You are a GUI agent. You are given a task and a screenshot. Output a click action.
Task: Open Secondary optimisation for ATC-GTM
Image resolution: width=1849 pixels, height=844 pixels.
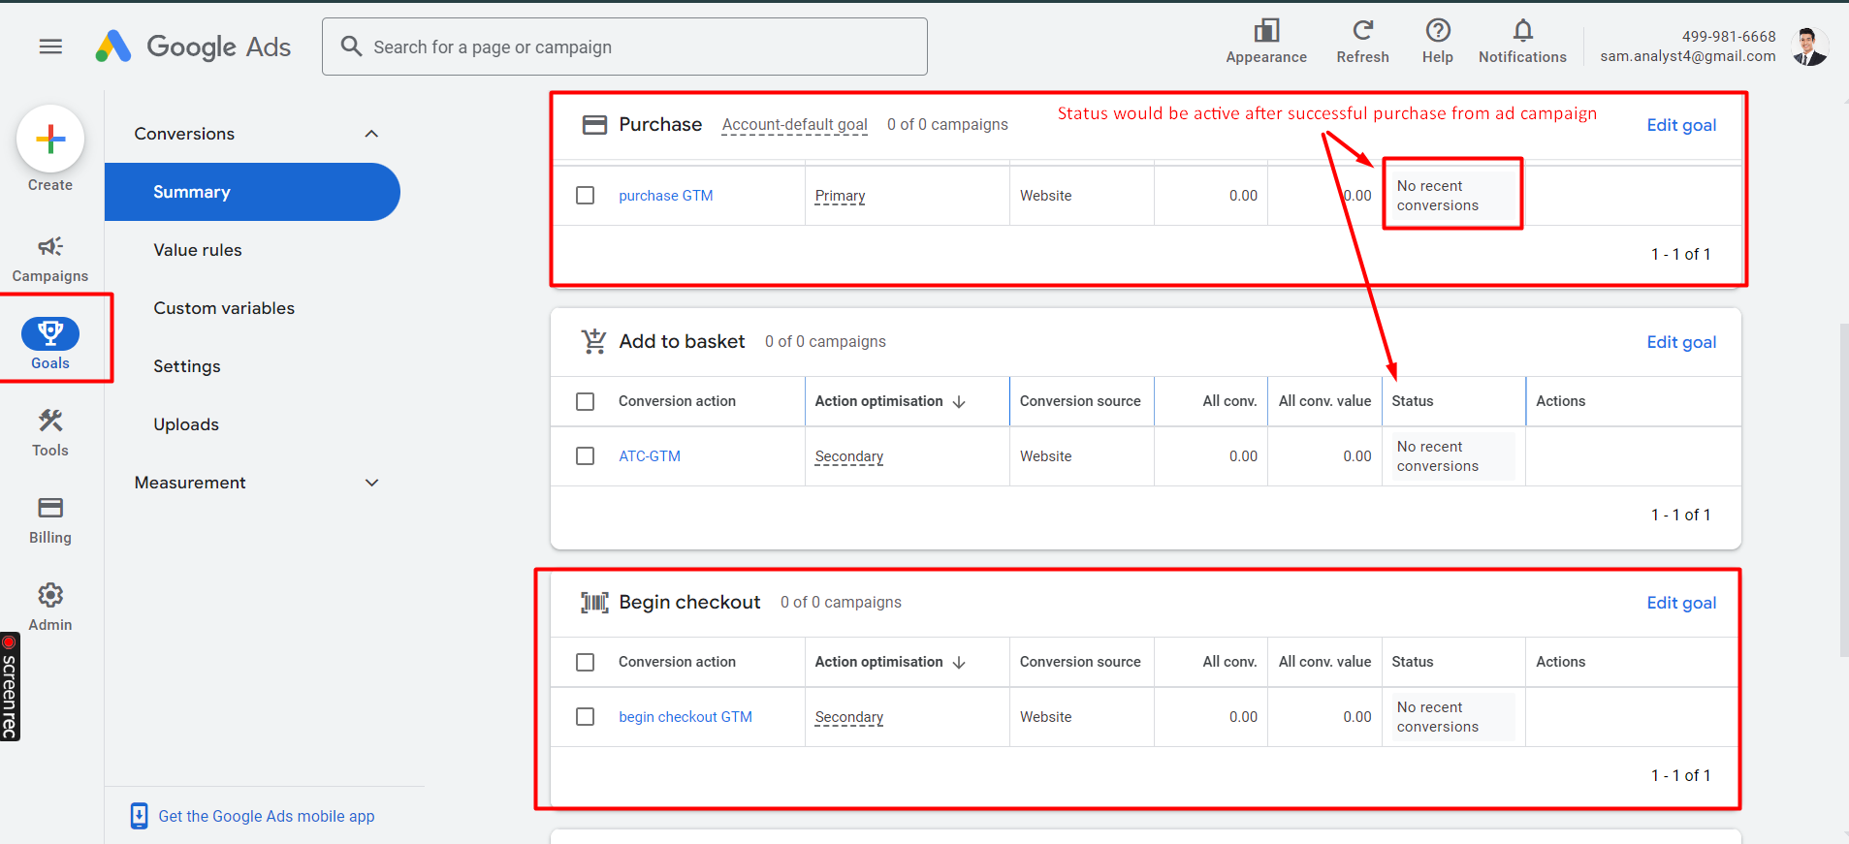849,456
